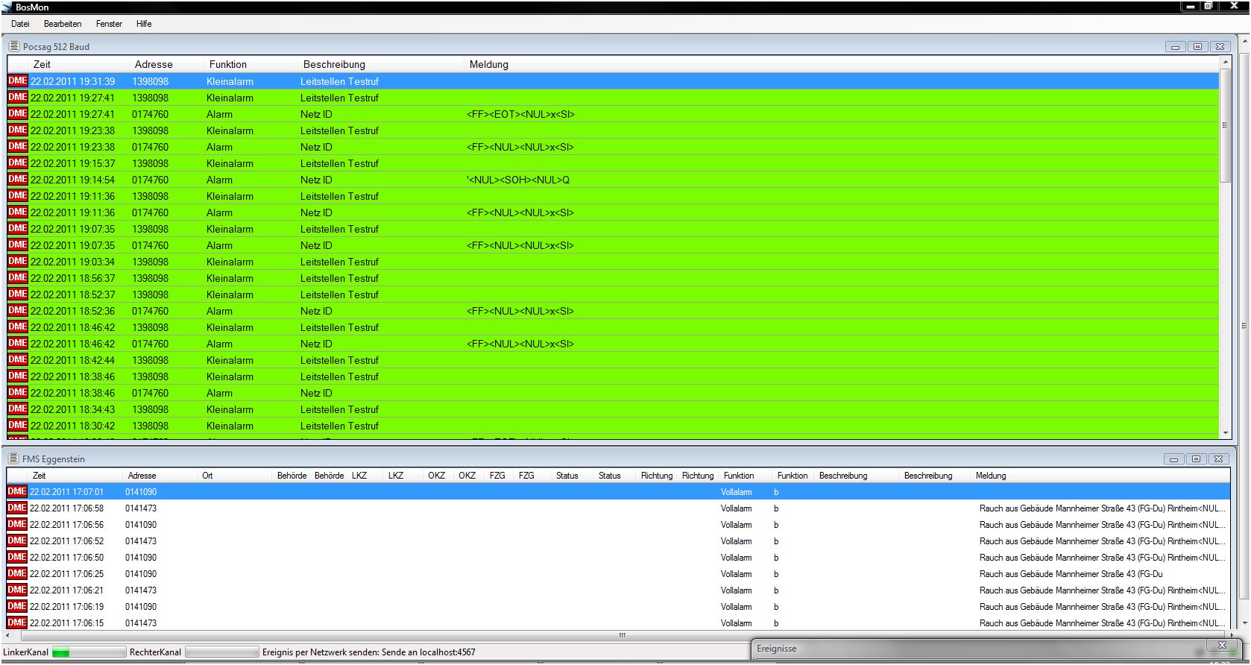Click the FMS list horizontal scrollbar

[x=622, y=635]
